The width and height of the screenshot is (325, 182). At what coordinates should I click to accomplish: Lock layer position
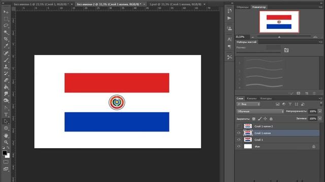click(265, 119)
